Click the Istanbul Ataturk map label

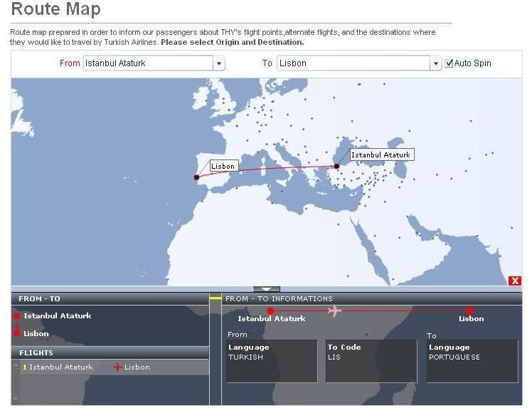coord(382,155)
